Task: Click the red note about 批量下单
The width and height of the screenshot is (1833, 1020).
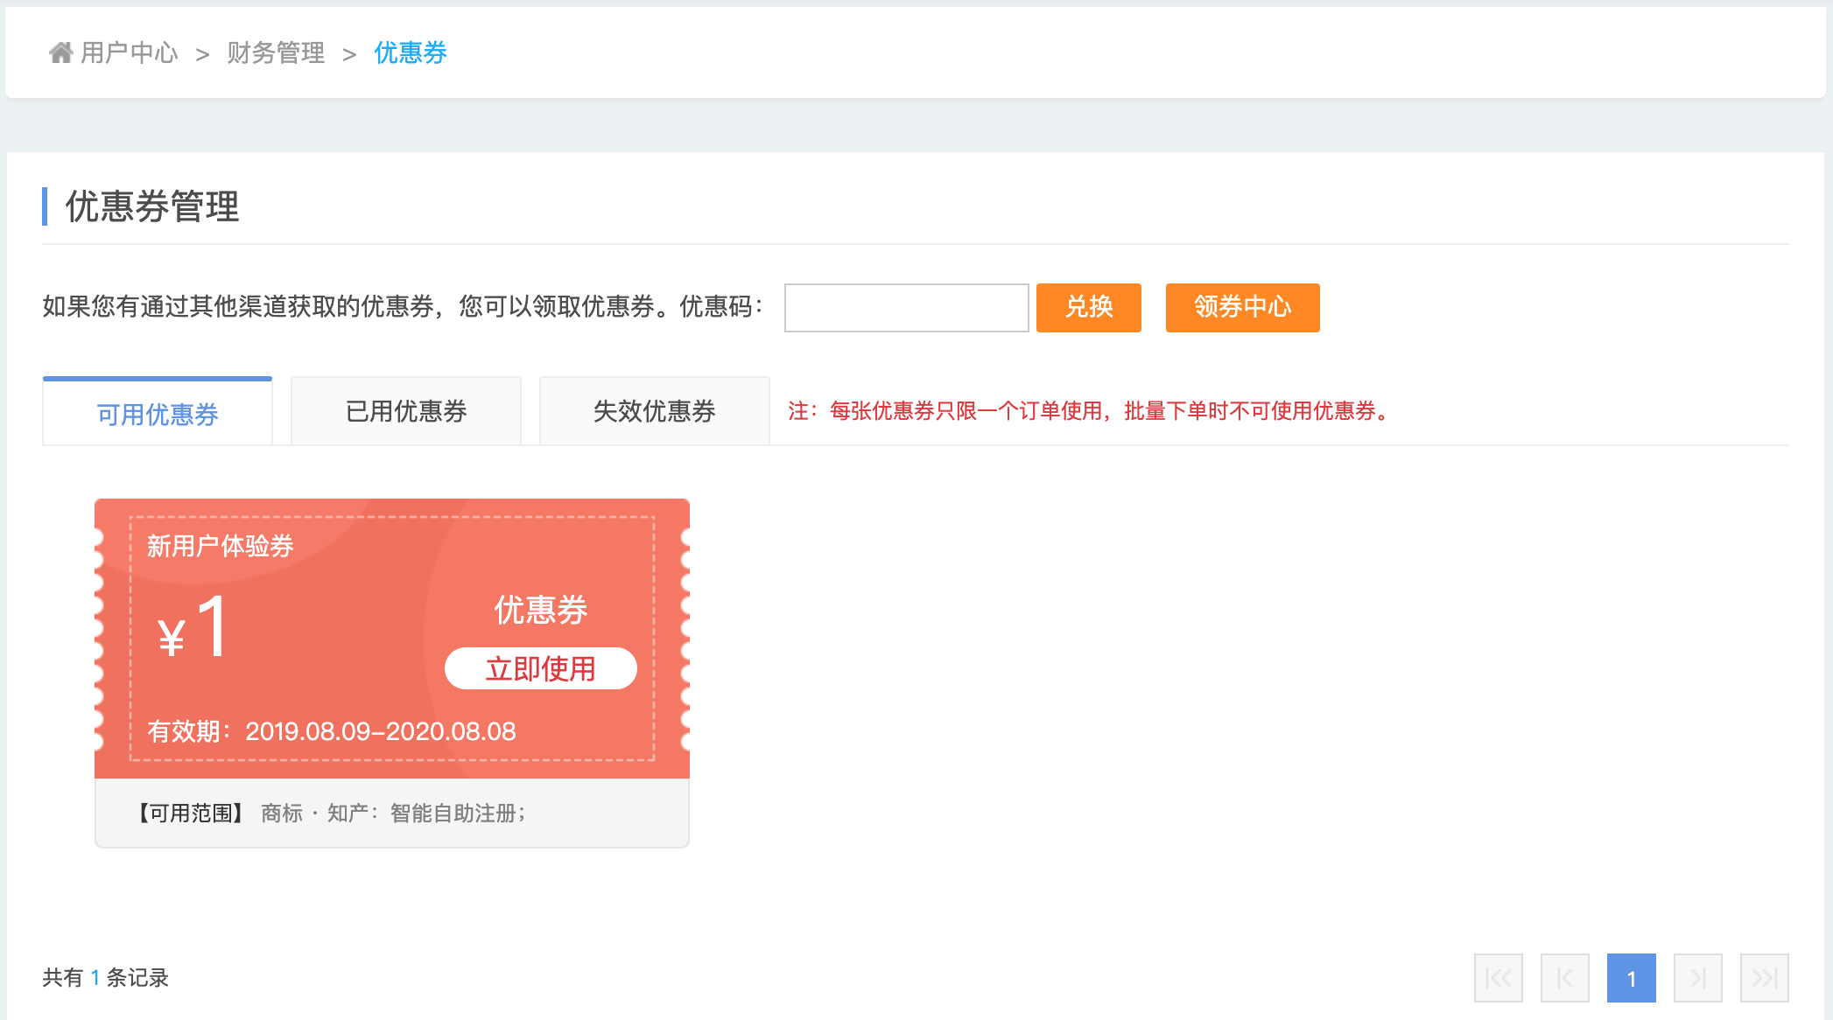Action: [1090, 411]
